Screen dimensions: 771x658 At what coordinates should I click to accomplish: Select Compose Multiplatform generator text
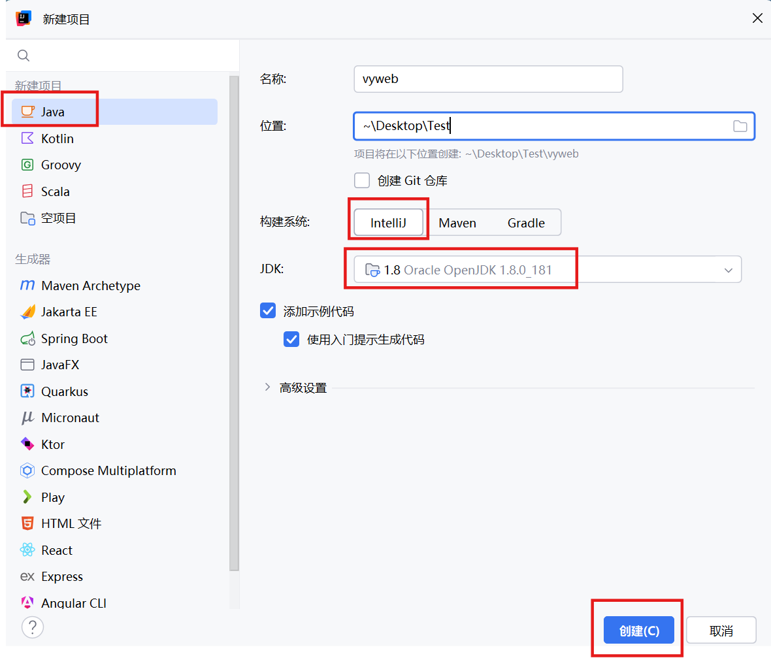click(x=108, y=470)
